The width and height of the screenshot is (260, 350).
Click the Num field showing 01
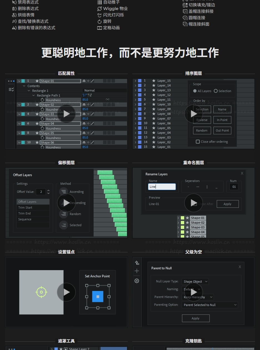click(x=234, y=187)
